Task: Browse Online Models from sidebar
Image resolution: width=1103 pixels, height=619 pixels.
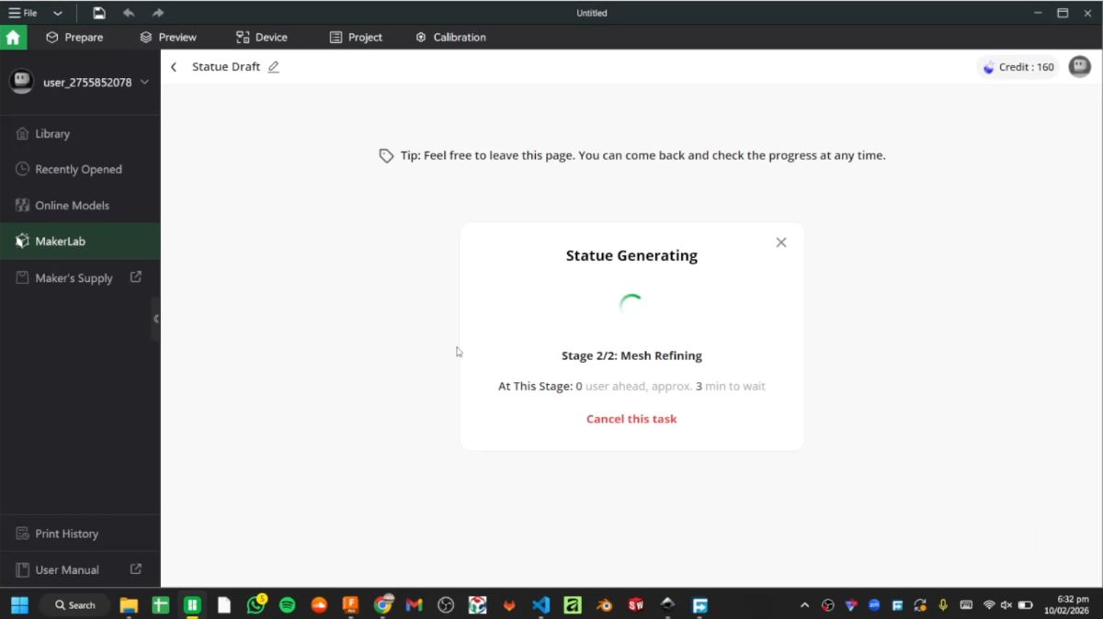Action: click(x=72, y=205)
